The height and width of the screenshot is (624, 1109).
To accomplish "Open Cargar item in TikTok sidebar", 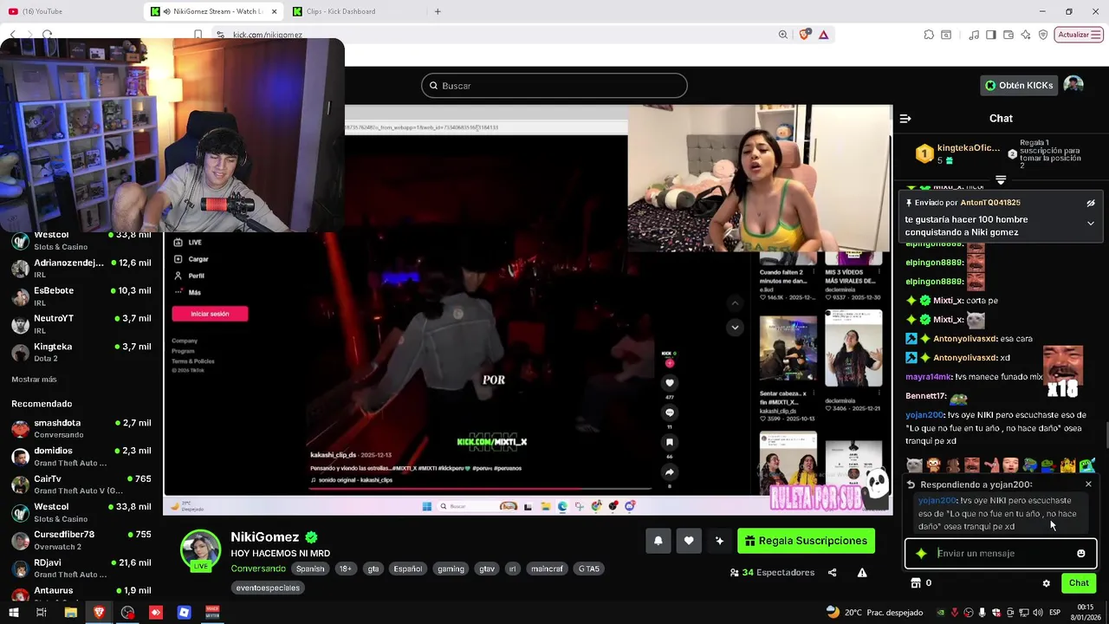I will pyautogui.click(x=191, y=259).
